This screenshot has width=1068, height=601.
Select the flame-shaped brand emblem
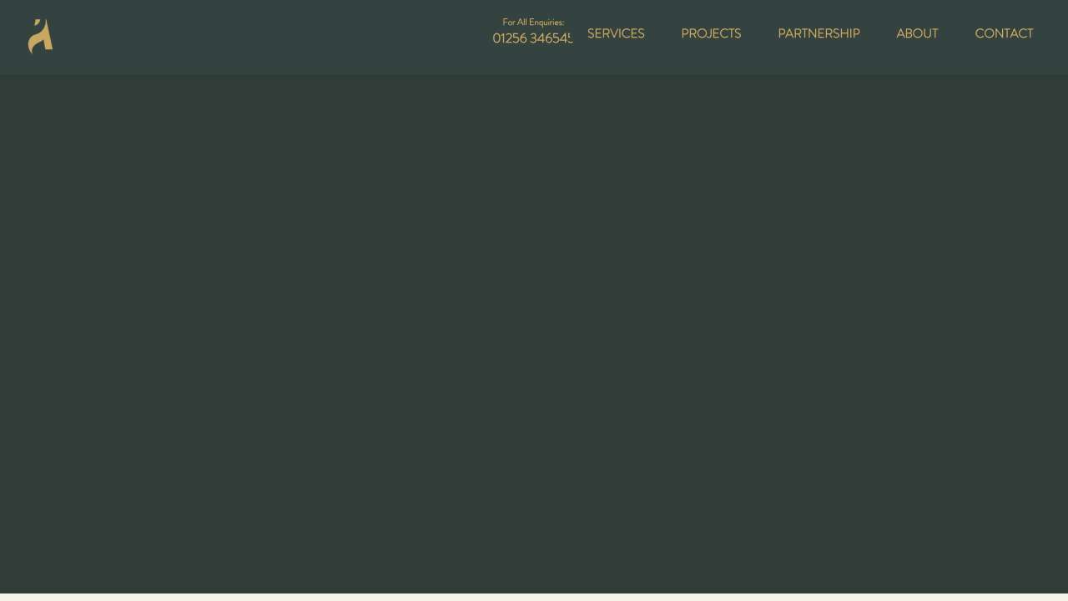[40, 37]
